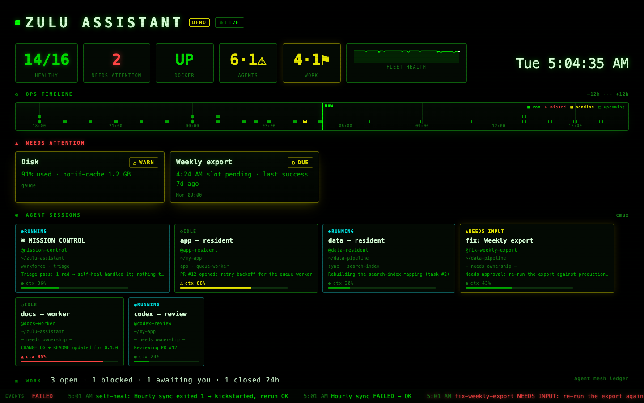Click the DUE badge on Weekly export card

coord(300,163)
